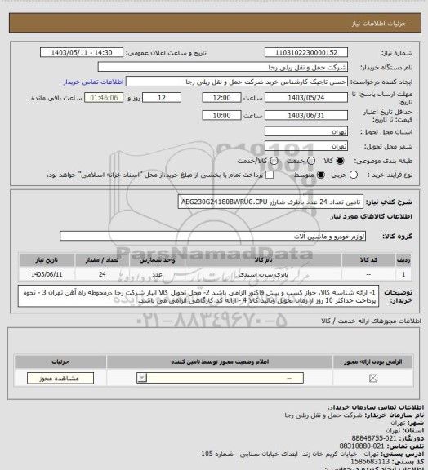Click the ردیف column header
This screenshot has width=428, height=470.
[x=403, y=259]
